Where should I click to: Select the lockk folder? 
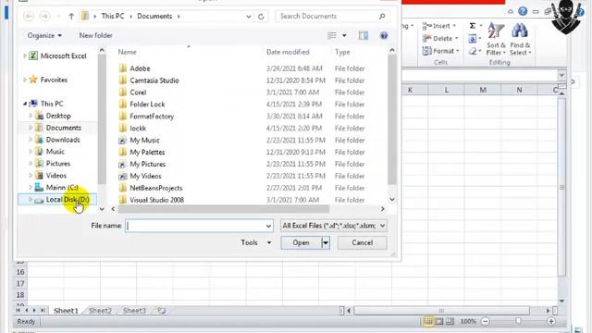point(138,129)
